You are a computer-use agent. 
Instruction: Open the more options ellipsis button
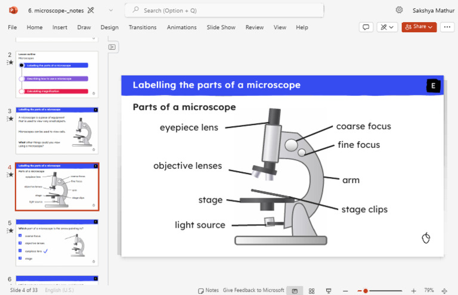click(x=447, y=27)
